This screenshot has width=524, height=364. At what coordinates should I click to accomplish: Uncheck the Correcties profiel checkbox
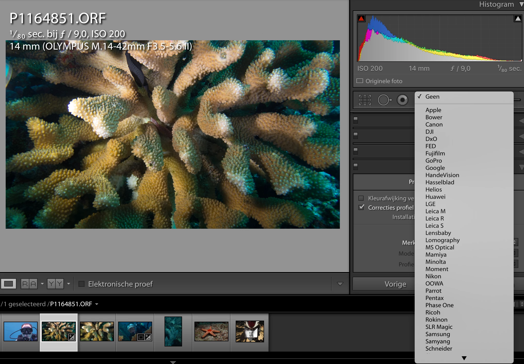pyautogui.click(x=362, y=207)
